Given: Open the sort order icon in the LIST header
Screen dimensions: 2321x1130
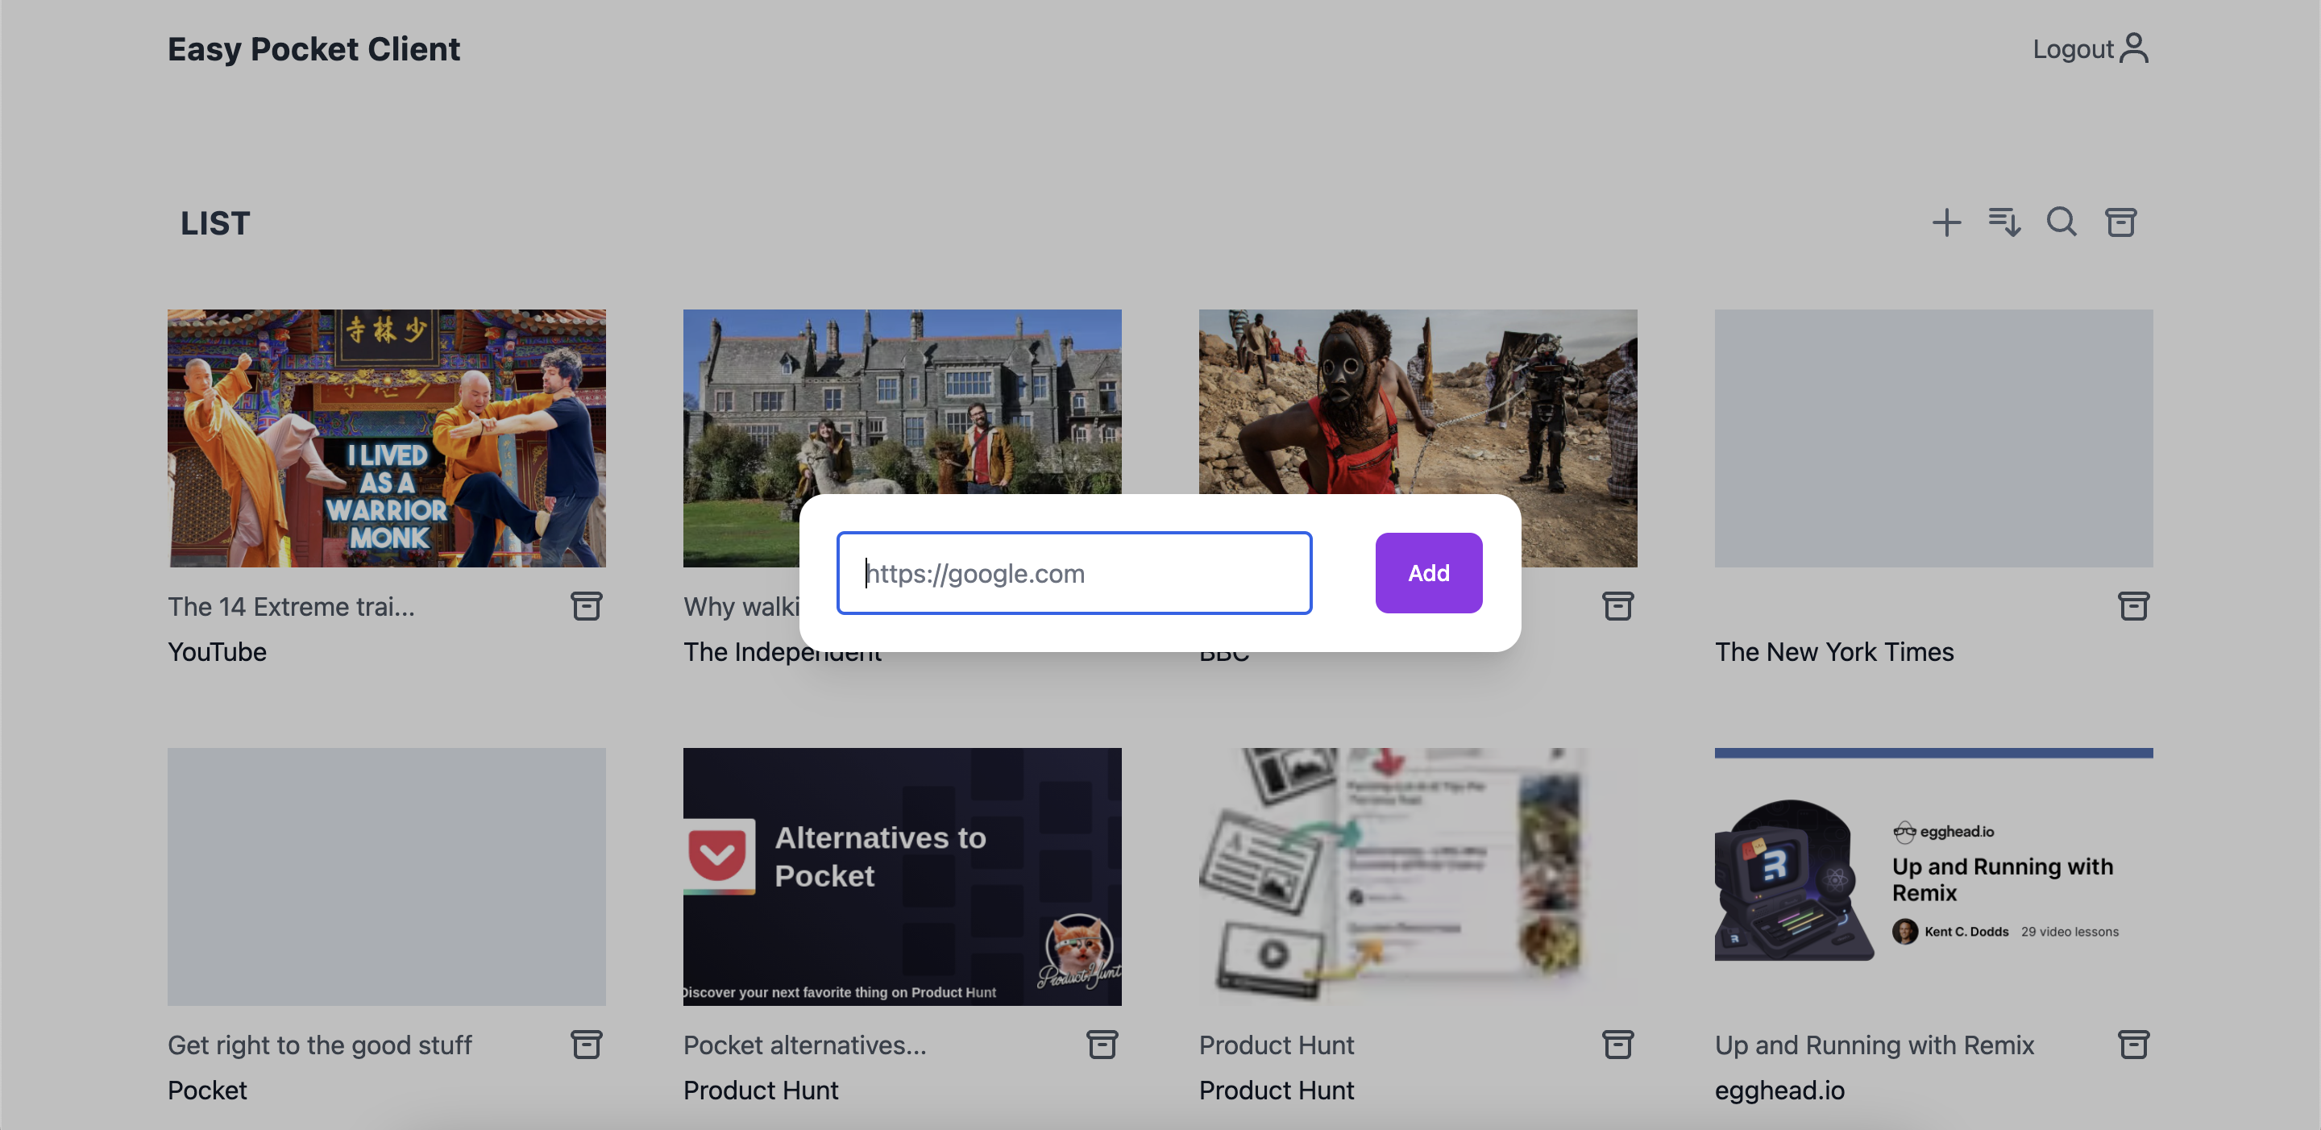Looking at the screenshot, I should pyautogui.click(x=2003, y=222).
